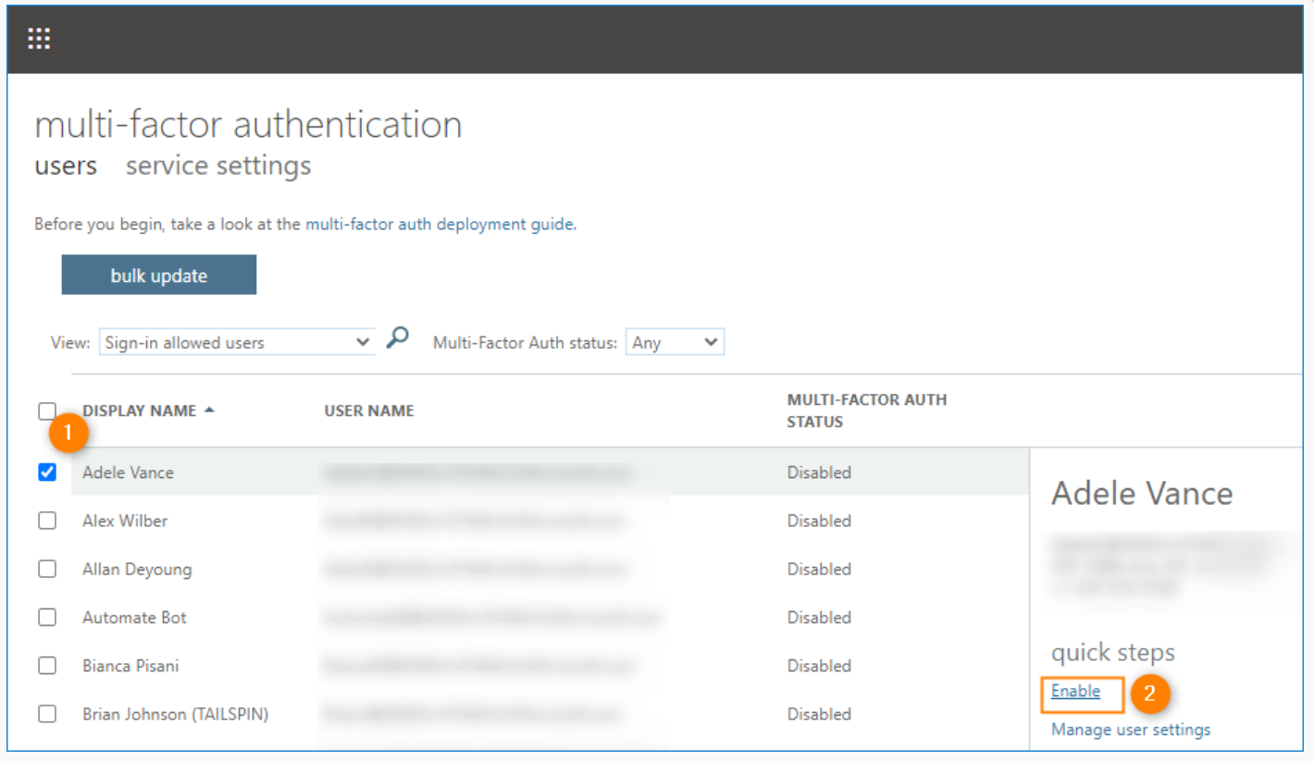Sort by User Name column header
The image size is (1314, 761).
pos(368,411)
